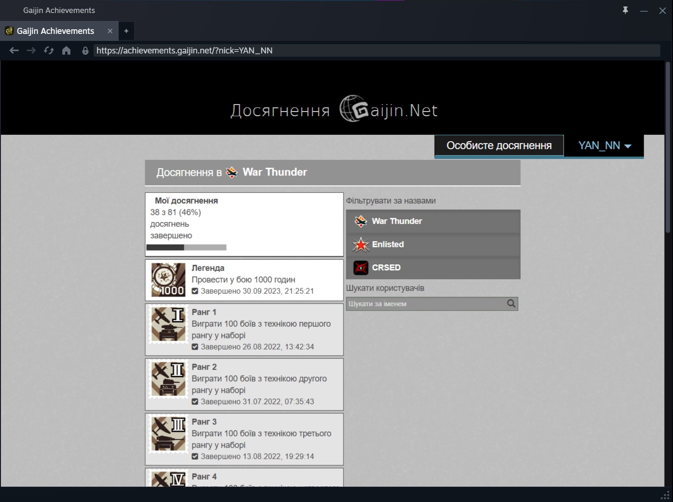Viewport: 673px width, 502px height.
Task: Click the Ранг 3 achievement title
Action: (204, 422)
